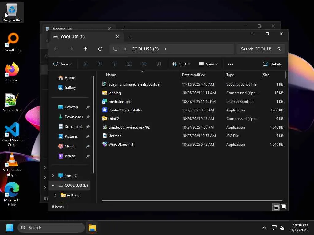
Task: Click the search magnifier icon in Explorer
Action: (279, 49)
